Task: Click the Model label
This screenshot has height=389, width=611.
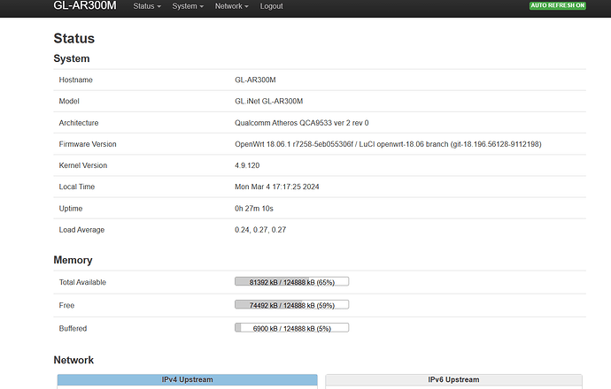Action: click(x=69, y=101)
